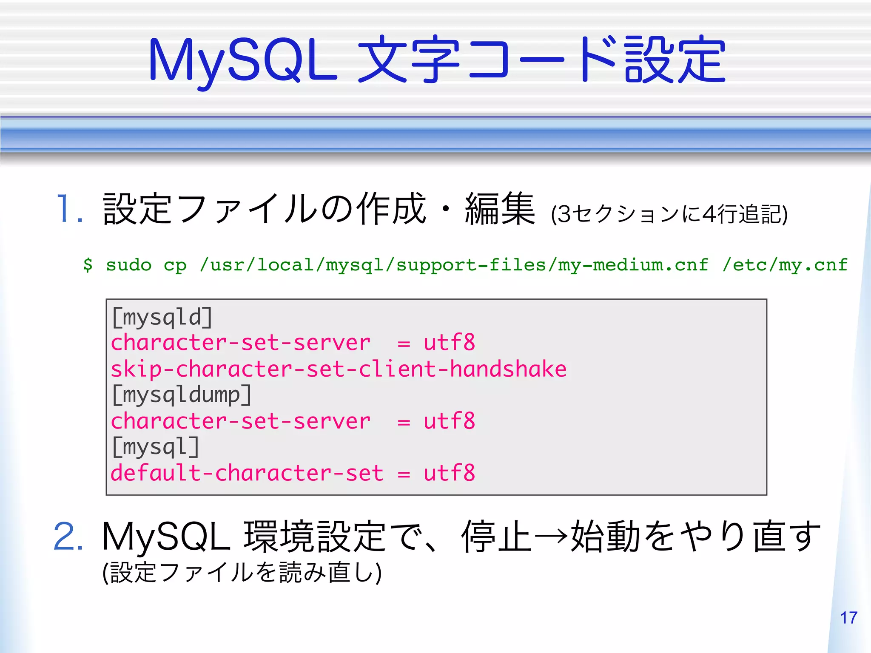Select the '[mysqldump]' section header
This screenshot has width=871, height=653.
[182, 395]
